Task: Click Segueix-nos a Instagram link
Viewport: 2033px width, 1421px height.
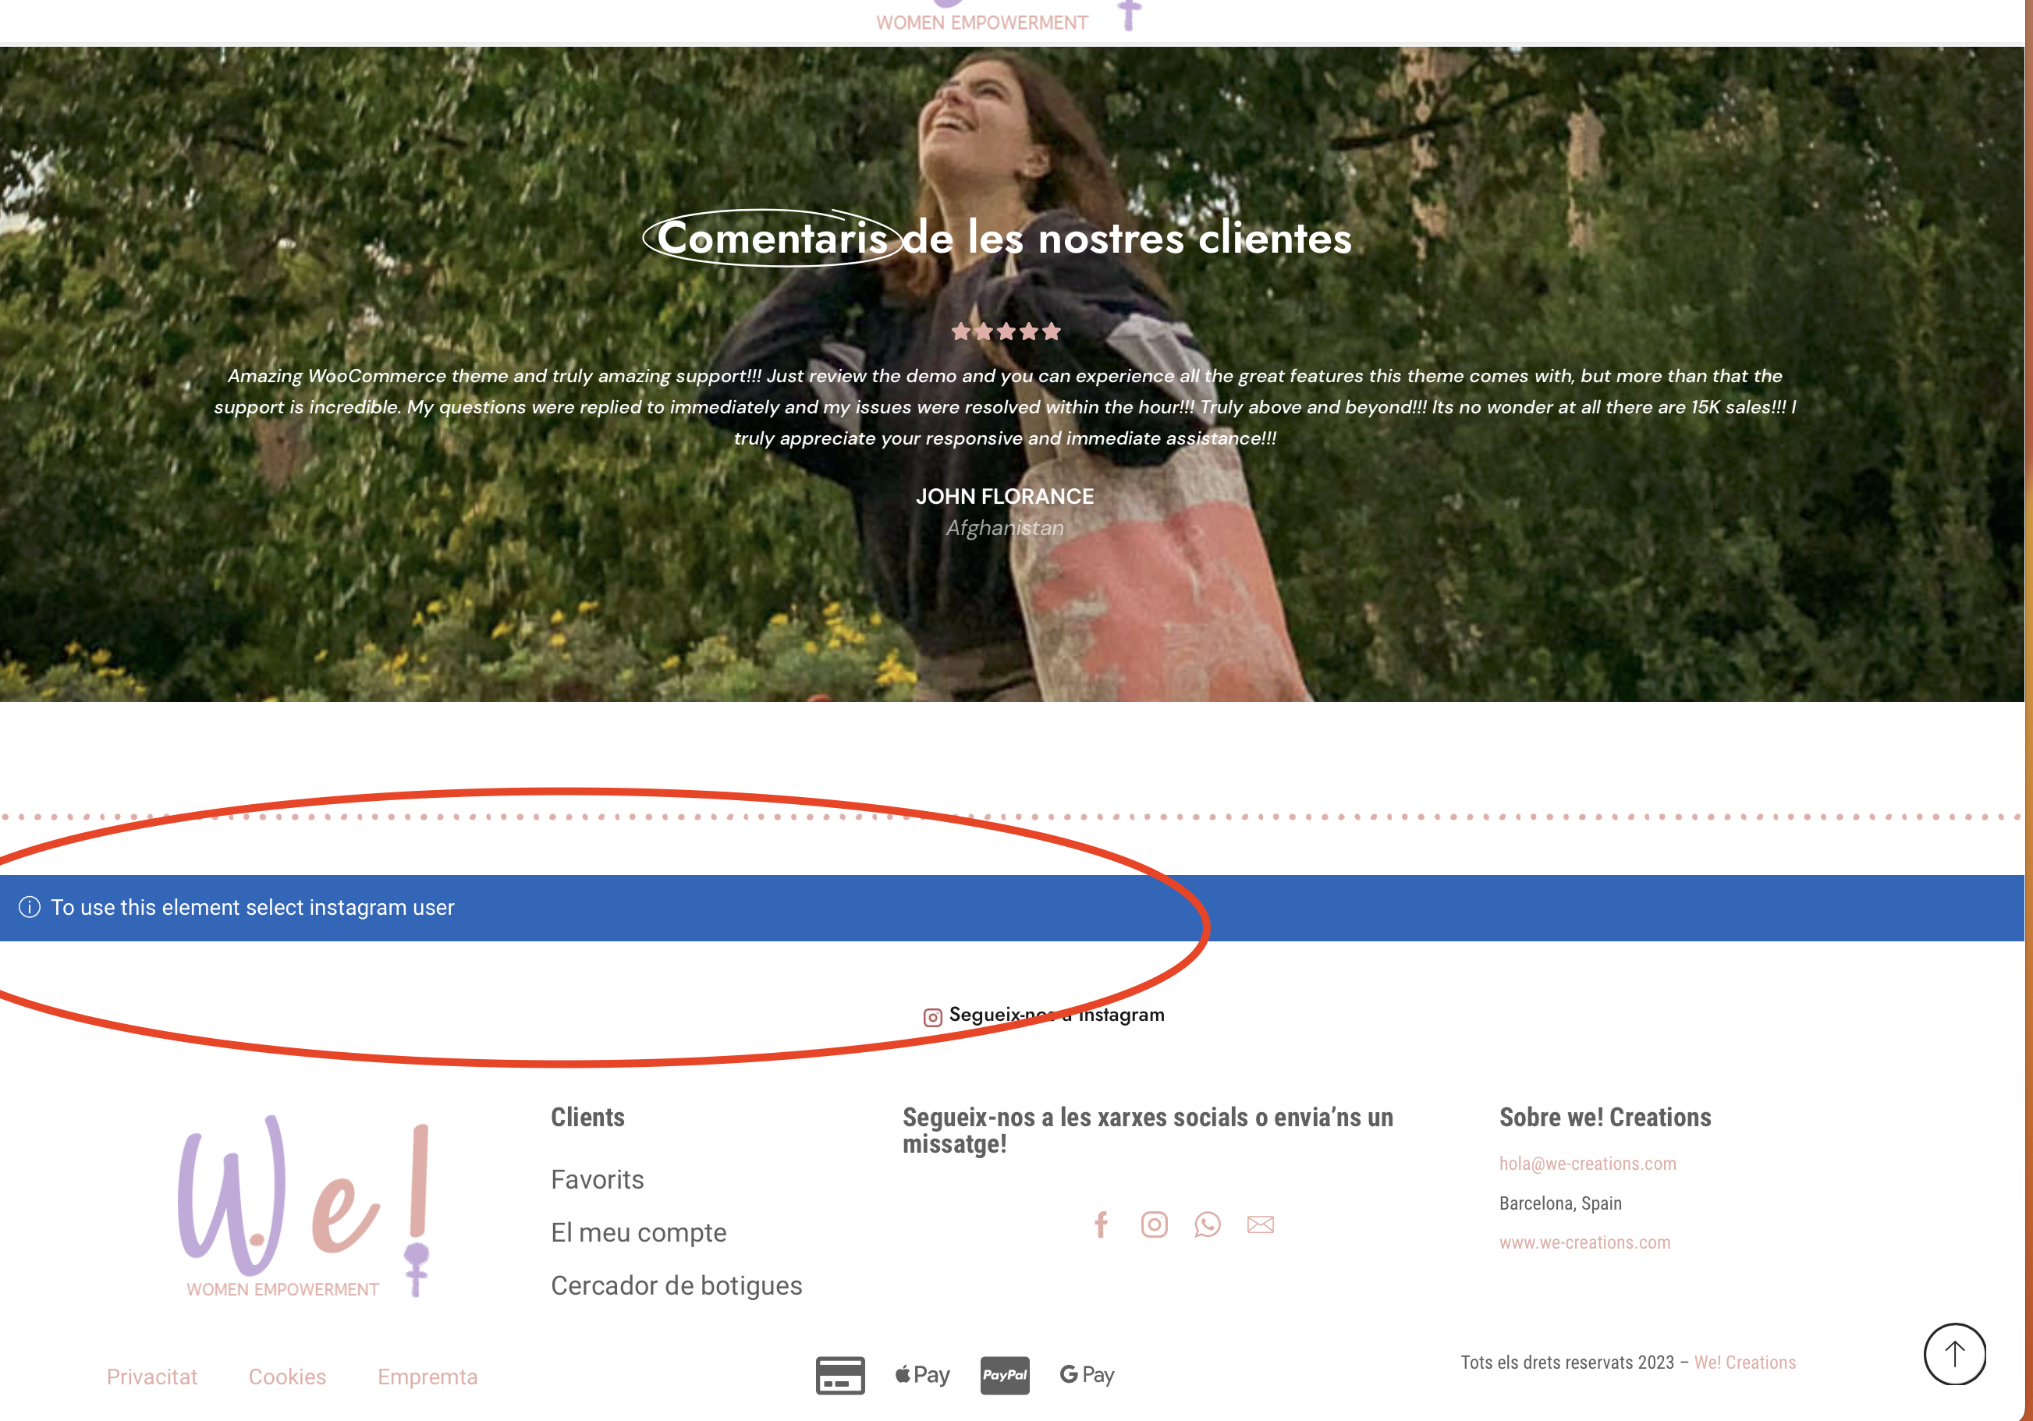Action: pyautogui.click(x=1045, y=1015)
